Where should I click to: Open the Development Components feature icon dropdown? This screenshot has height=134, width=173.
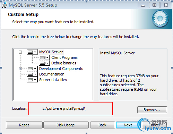pos(32,69)
